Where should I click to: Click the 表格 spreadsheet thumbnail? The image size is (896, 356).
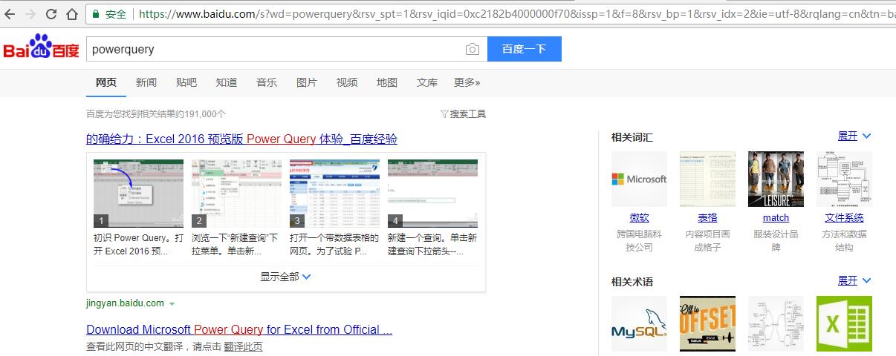click(x=707, y=179)
